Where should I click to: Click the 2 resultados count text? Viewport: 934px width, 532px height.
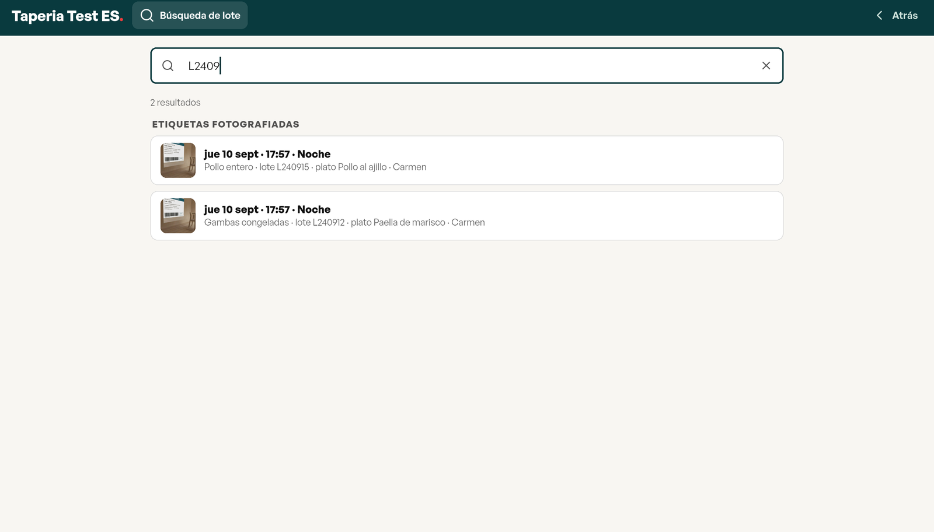[175, 102]
